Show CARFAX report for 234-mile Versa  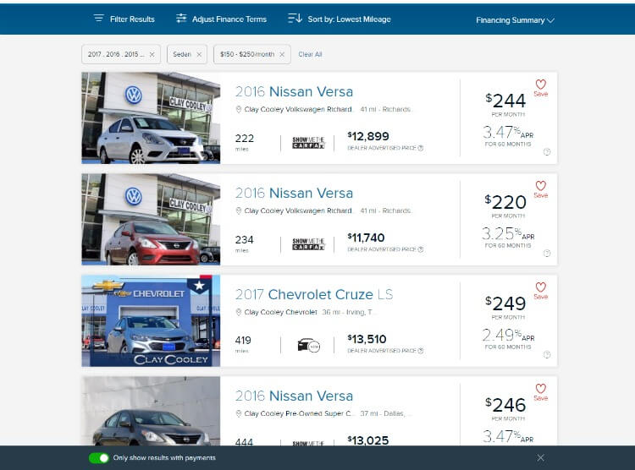308,244
